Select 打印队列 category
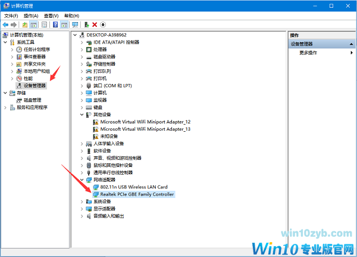The image size is (357, 257). 102,71
